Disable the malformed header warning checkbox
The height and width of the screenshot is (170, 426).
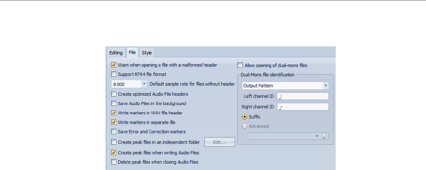tap(114, 65)
